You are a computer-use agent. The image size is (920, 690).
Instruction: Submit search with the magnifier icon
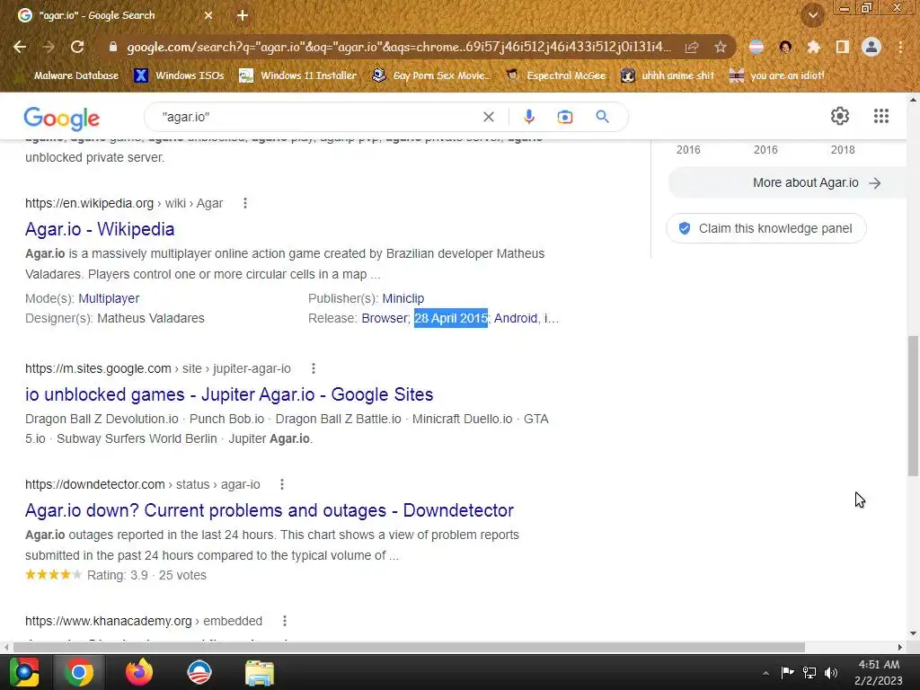(x=602, y=117)
